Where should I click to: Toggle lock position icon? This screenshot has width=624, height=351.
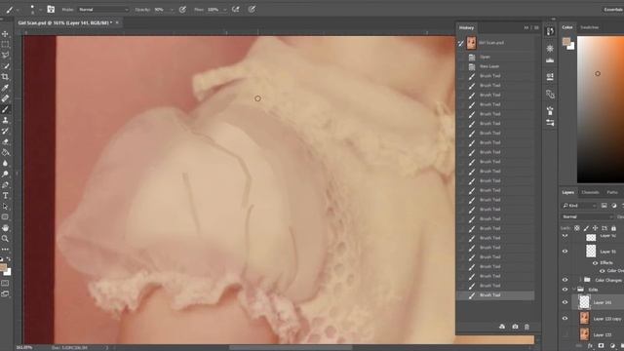pyautogui.click(x=595, y=228)
